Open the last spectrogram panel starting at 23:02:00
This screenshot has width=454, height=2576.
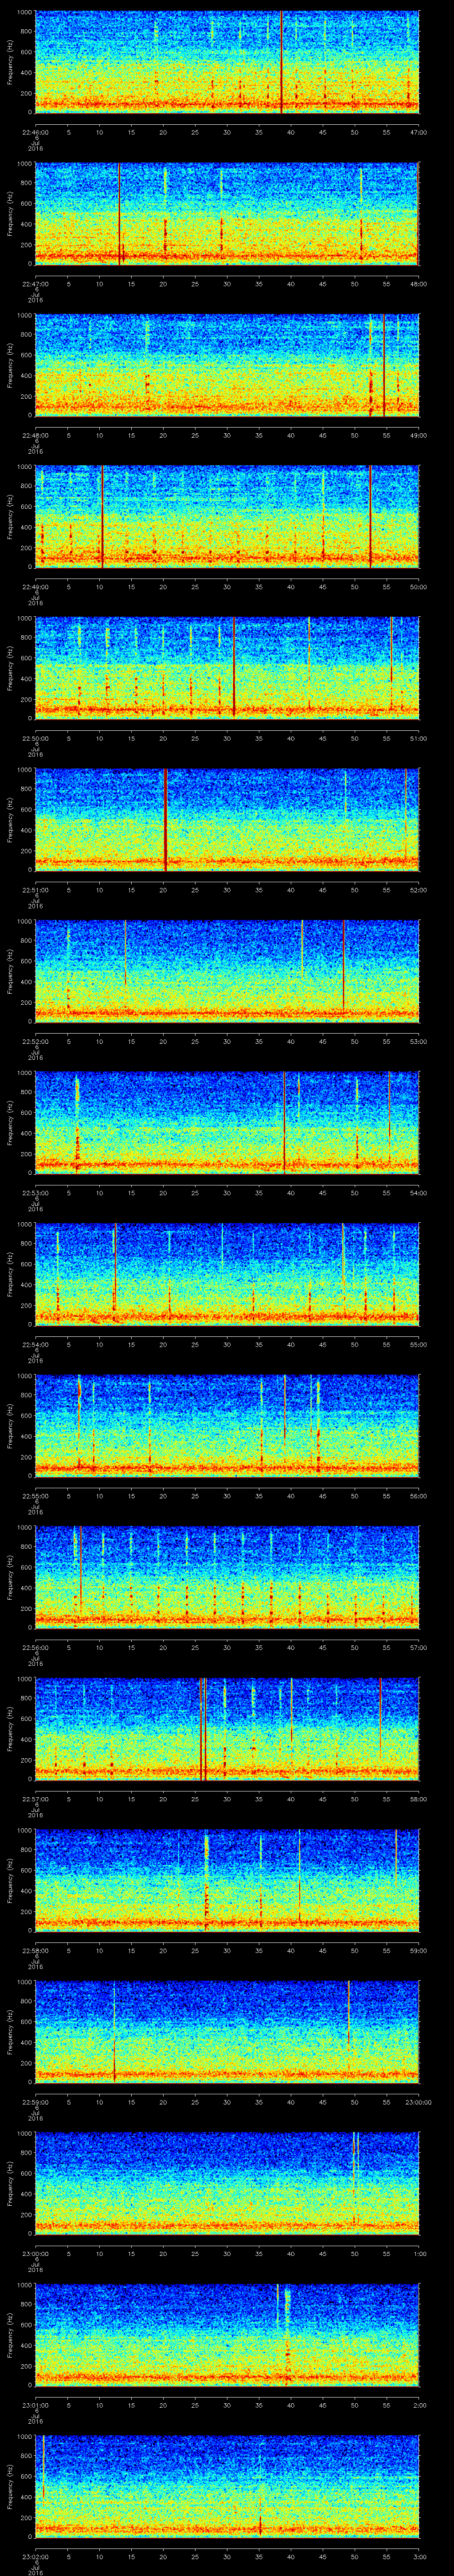pos(227,2486)
